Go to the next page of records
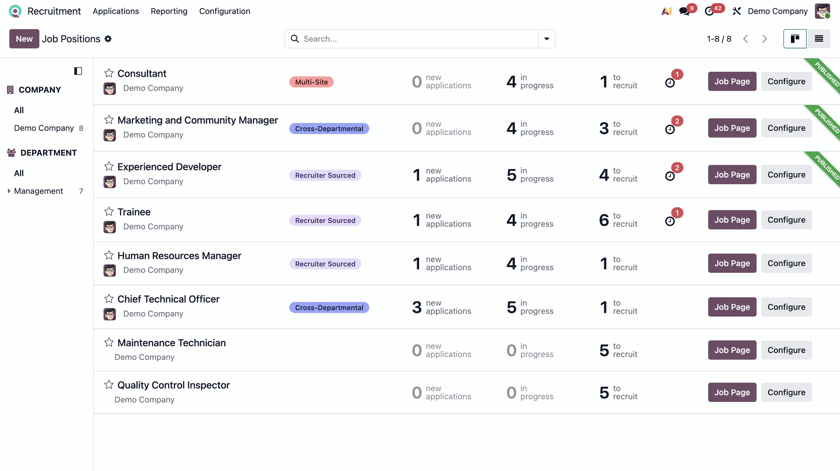The width and height of the screenshot is (840, 471). coord(765,39)
